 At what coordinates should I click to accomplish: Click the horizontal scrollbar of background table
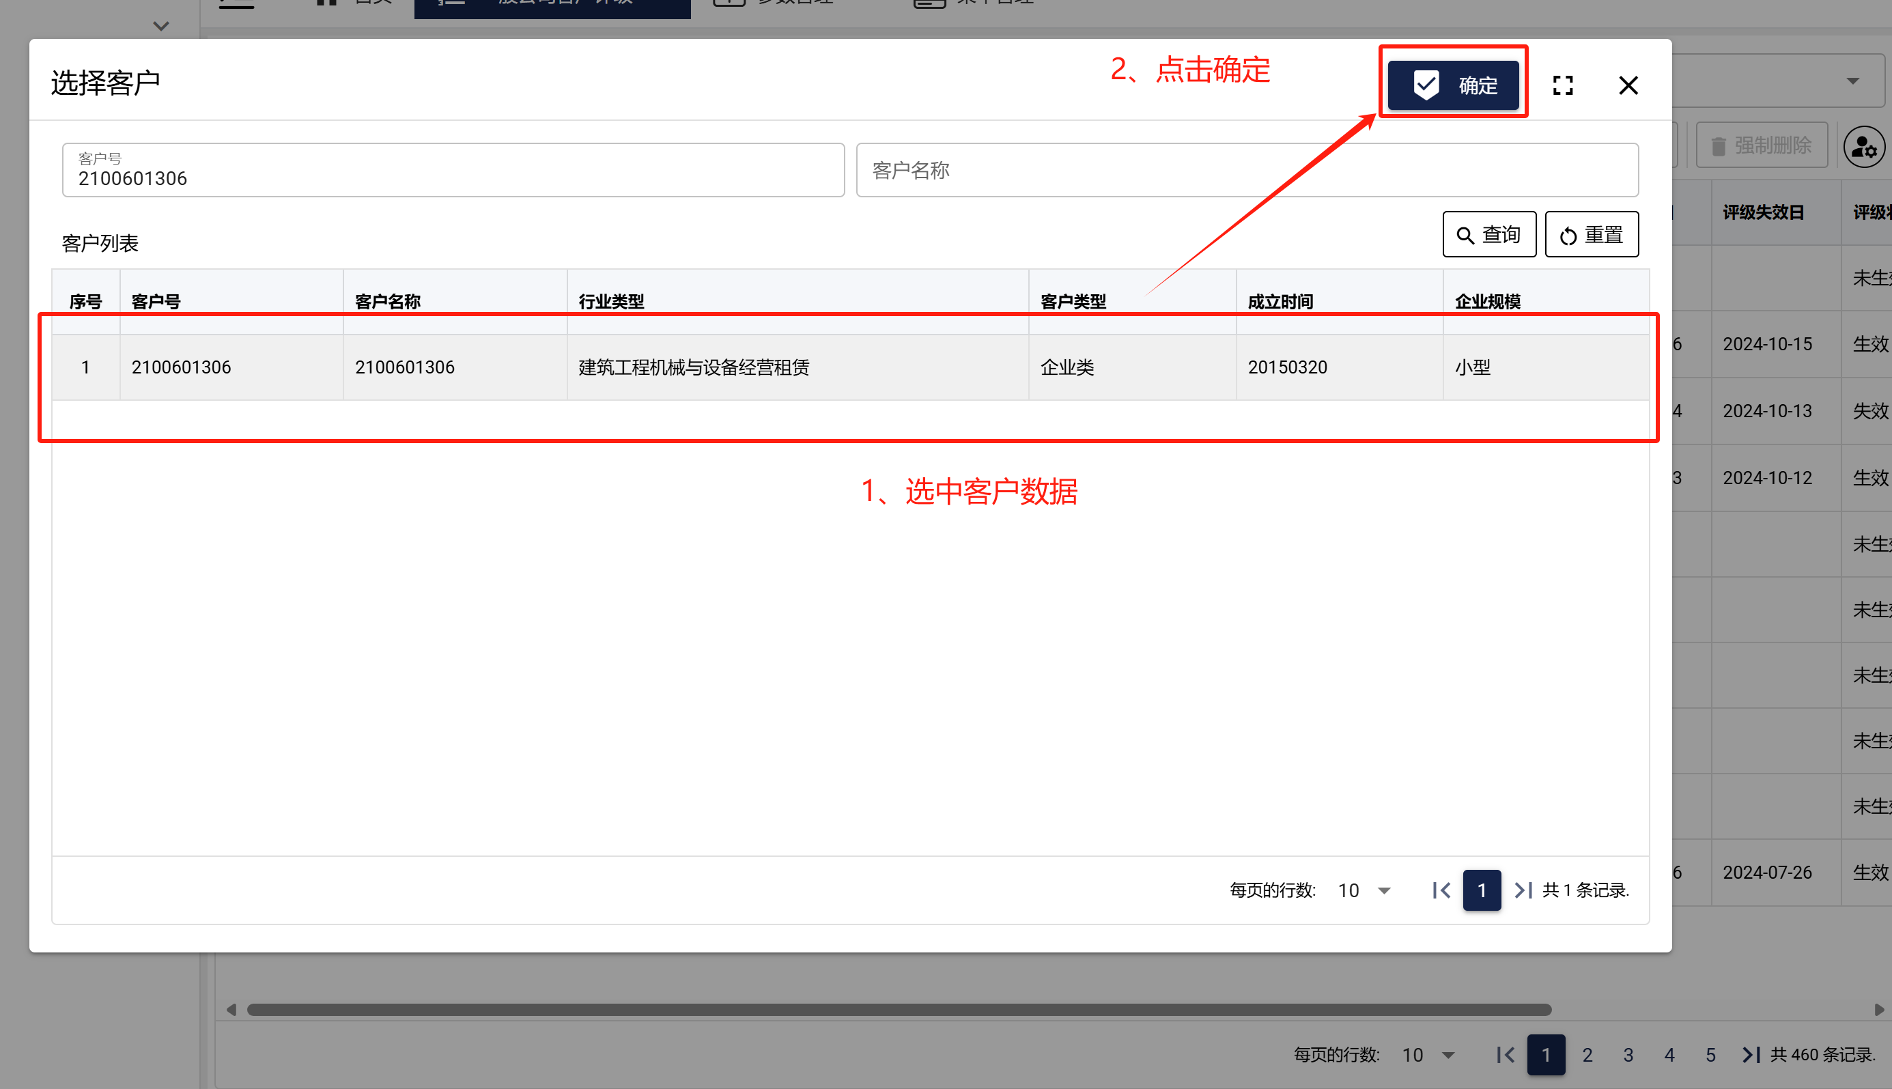pyautogui.click(x=897, y=1010)
